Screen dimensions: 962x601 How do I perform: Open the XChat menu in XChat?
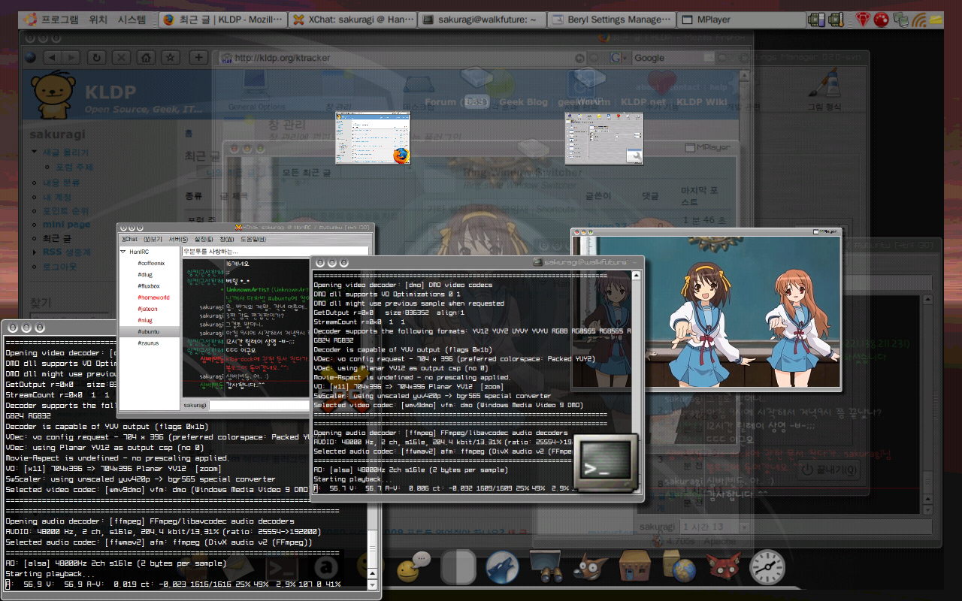[130, 239]
